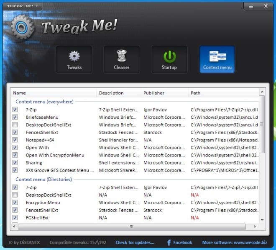This screenshot has height=250, width=276.
Task: Enable DesktopDockShellExt under Context menu (Directories)
Action: tap(15, 195)
